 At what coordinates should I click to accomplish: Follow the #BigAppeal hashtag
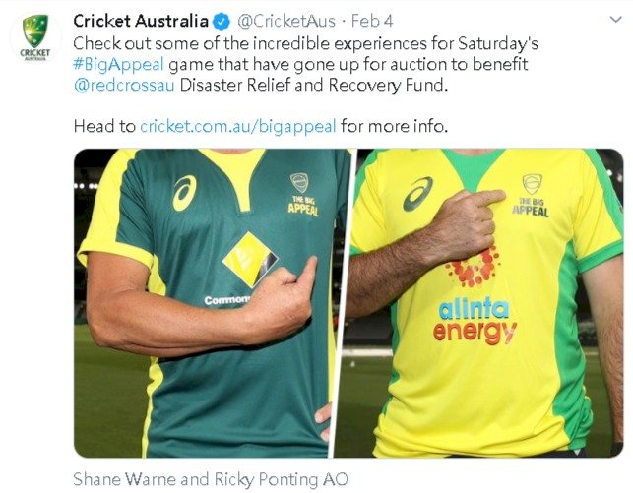point(119,65)
